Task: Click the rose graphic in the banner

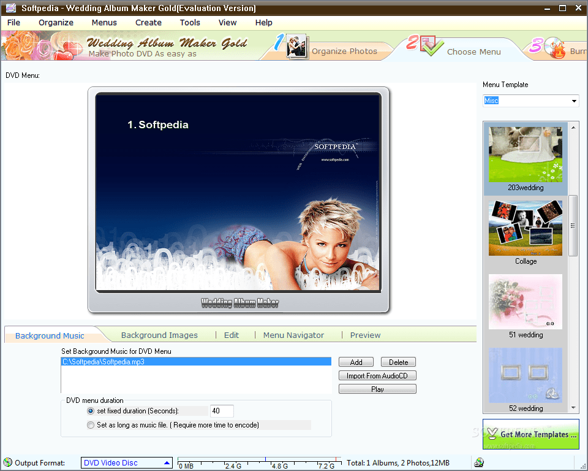Action: [23, 45]
